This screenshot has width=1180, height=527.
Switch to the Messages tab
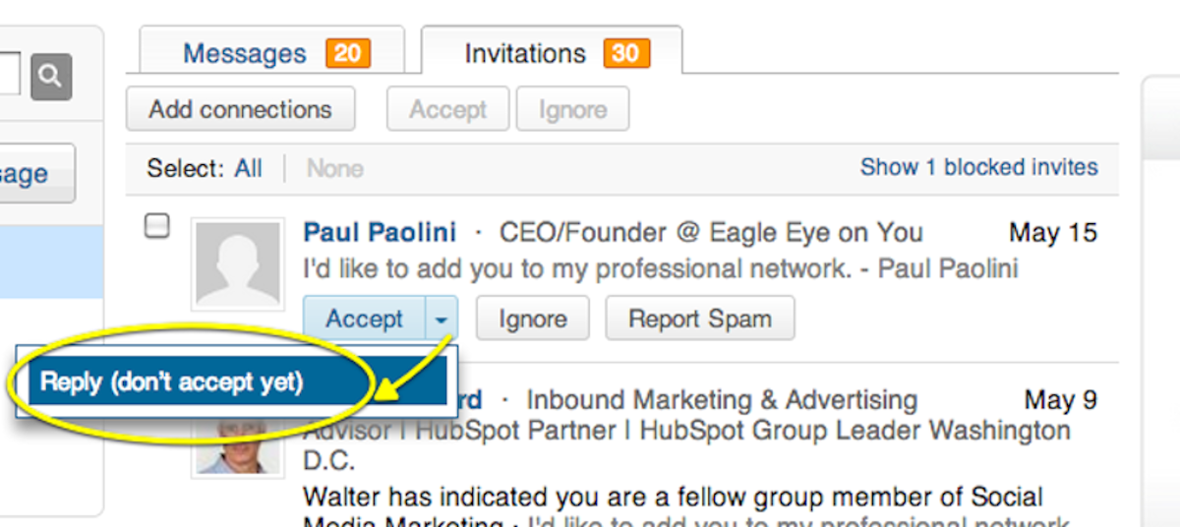tap(271, 52)
